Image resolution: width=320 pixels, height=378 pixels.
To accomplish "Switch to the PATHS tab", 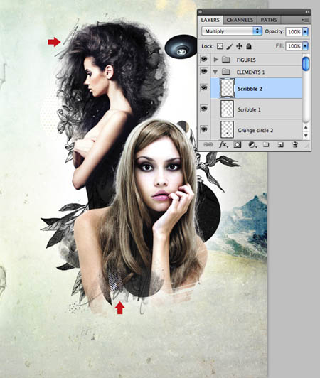I will (x=269, y=20).
